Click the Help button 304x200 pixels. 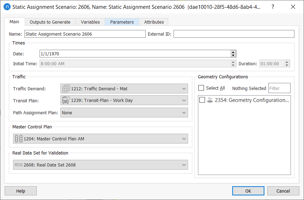21,191
